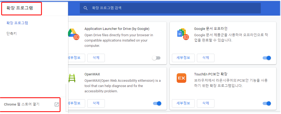Click the Google 문서 오프라인 extension icon
This screenshot has height=114, width=281.
[x=183, y=34]
